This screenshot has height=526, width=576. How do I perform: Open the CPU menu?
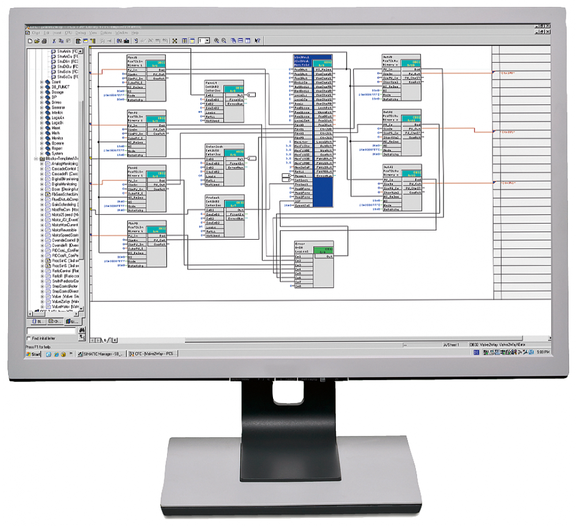coord(69,33)
